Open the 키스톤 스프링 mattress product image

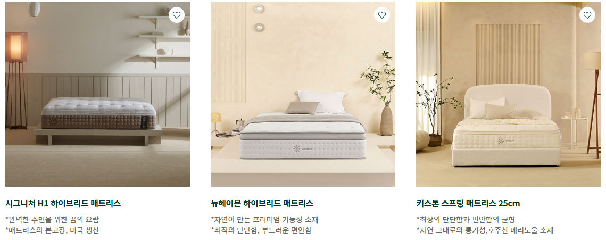(508, 94)
